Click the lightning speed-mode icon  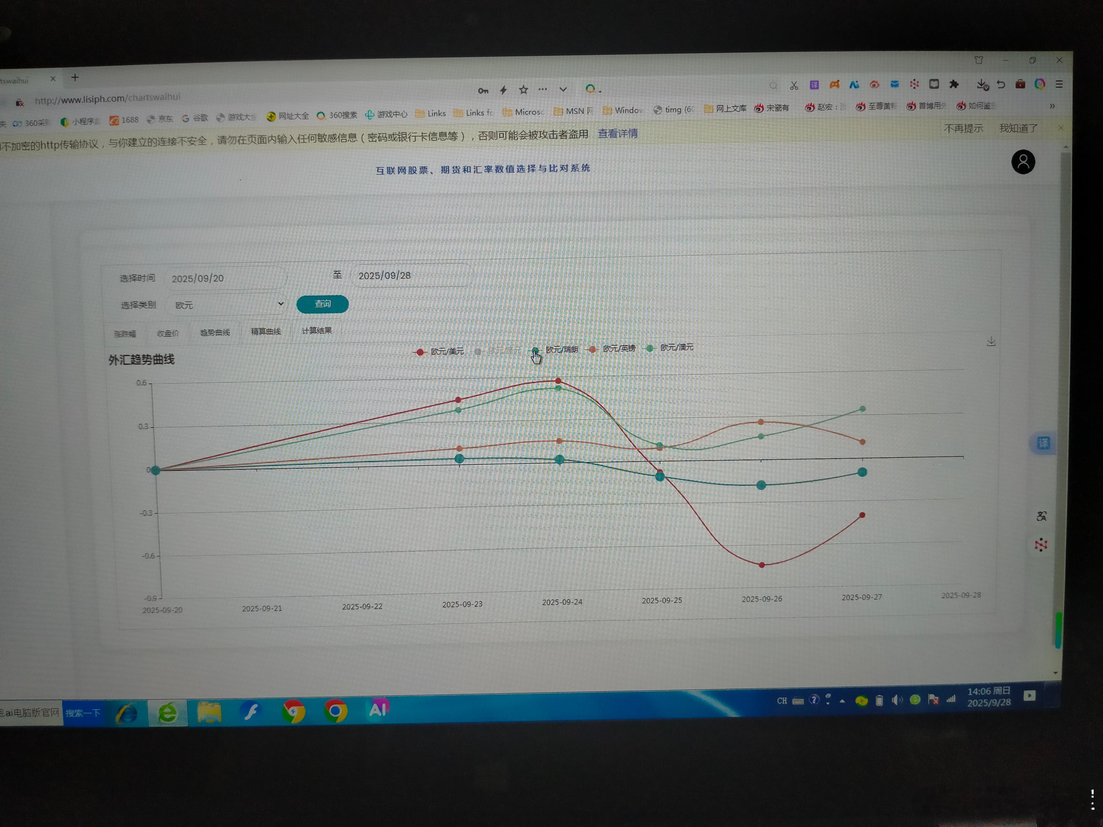504,90
